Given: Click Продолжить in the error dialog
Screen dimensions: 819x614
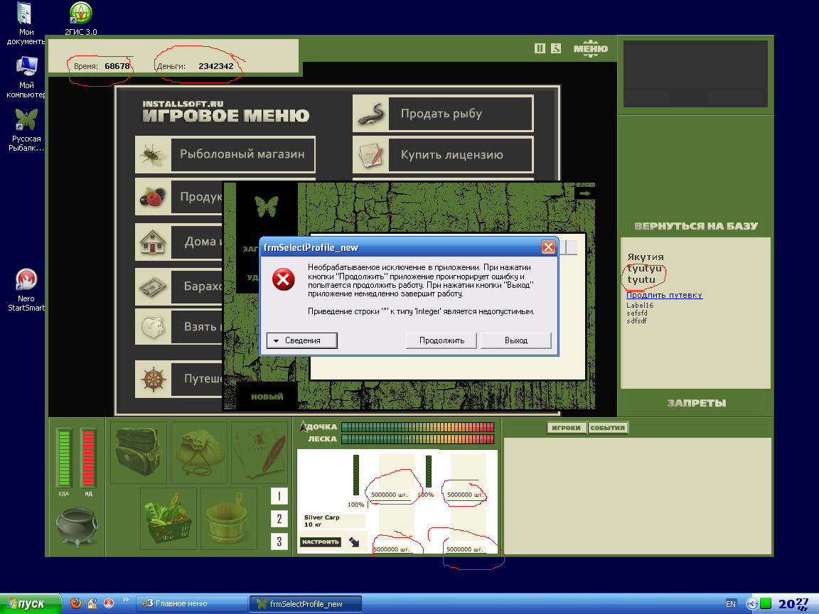Looking at the screenshot, I should (x=441, y=340).
